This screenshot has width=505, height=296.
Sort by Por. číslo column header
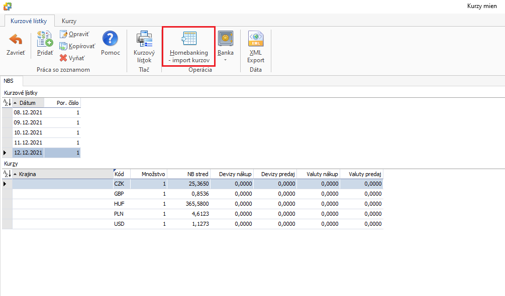[x=62, y=103]
